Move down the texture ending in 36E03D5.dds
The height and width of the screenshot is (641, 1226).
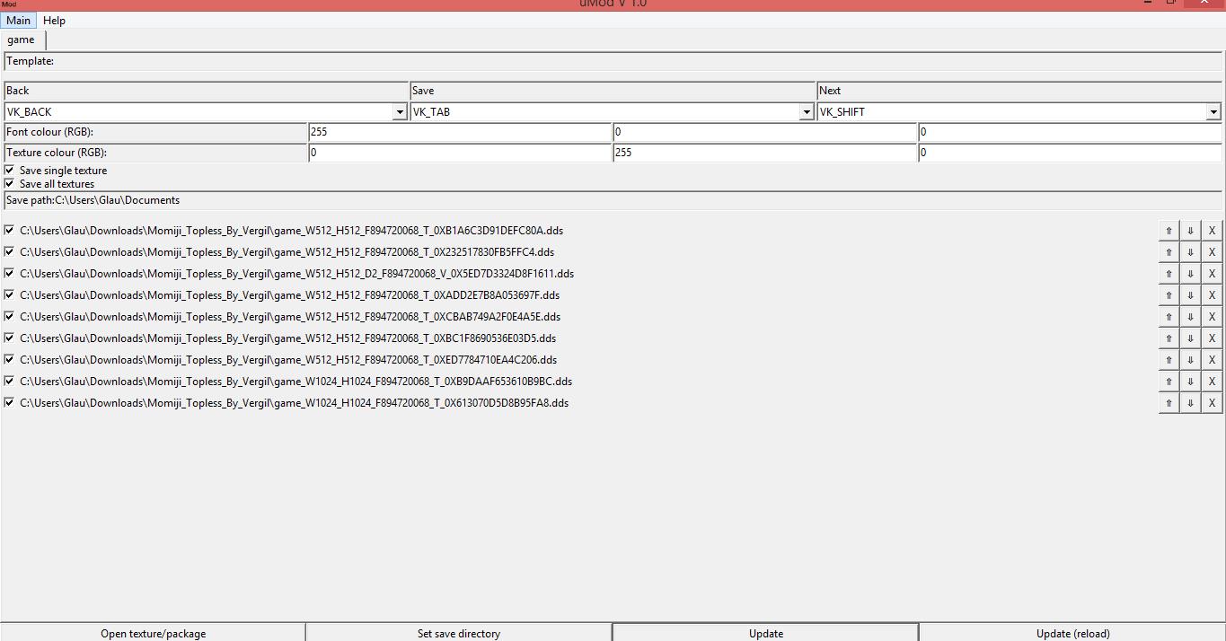pyautogui.click(x=1190, y=338)
